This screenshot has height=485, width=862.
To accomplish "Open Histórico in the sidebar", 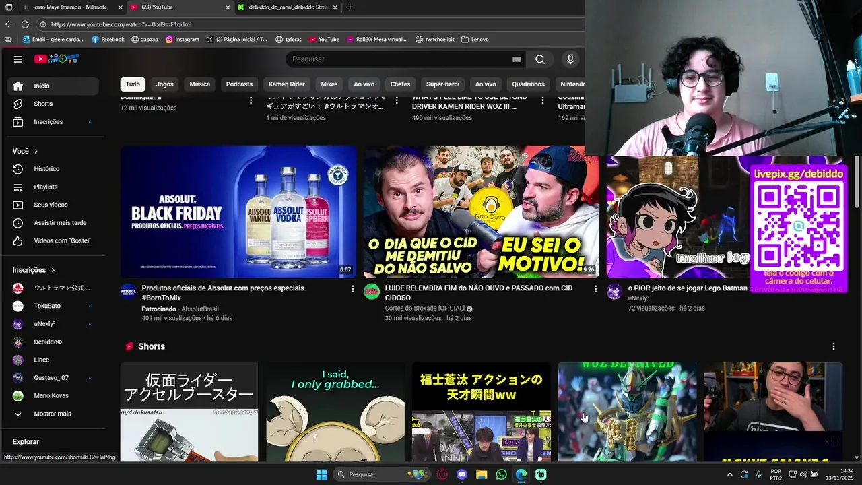I will point(53,169).
